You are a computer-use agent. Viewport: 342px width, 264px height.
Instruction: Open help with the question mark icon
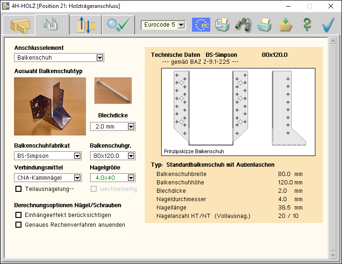[306, 25]
